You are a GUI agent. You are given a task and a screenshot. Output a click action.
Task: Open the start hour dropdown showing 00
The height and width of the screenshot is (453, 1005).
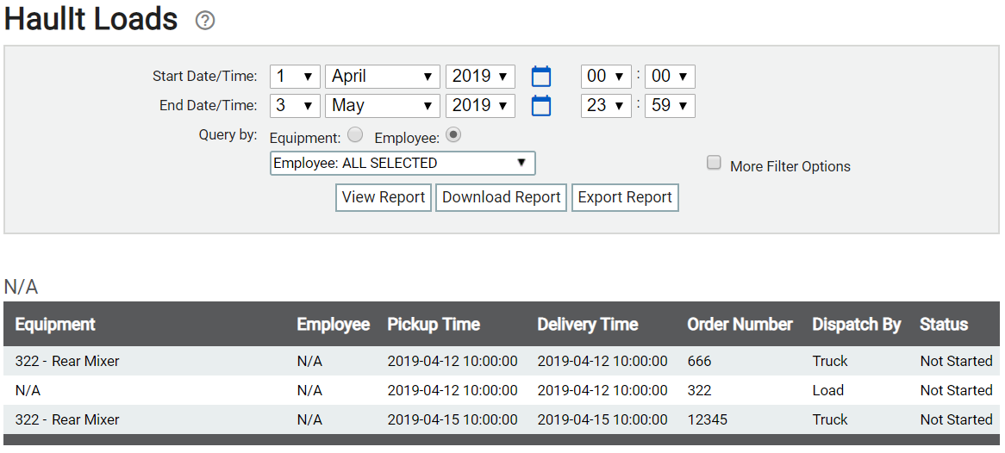[x=606, y=77]
